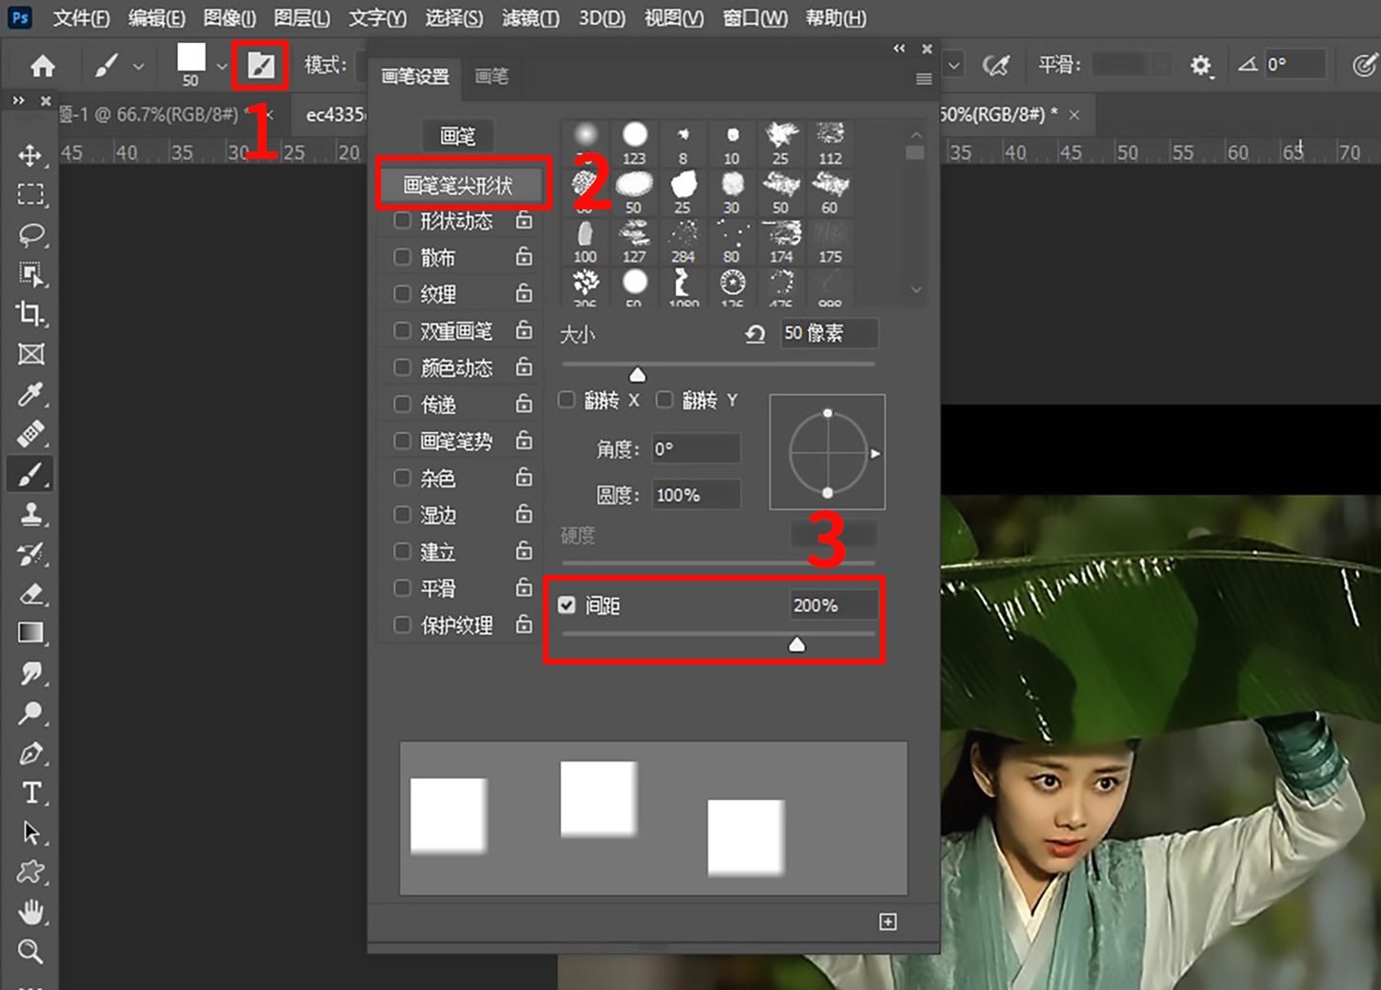Open the Brush Settings panel menu
Viewport: 1381px width, 990px height.
[922, 79]
